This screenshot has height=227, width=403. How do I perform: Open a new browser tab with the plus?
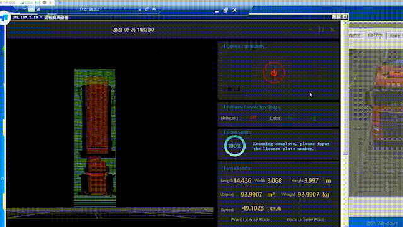tap(60, 3)
